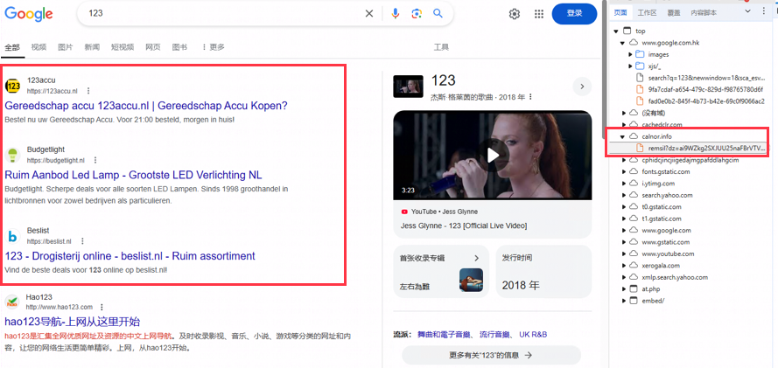Viewport: 778px width, 368px height.
Task: Expand the images folder
Action: pos(631,54)
